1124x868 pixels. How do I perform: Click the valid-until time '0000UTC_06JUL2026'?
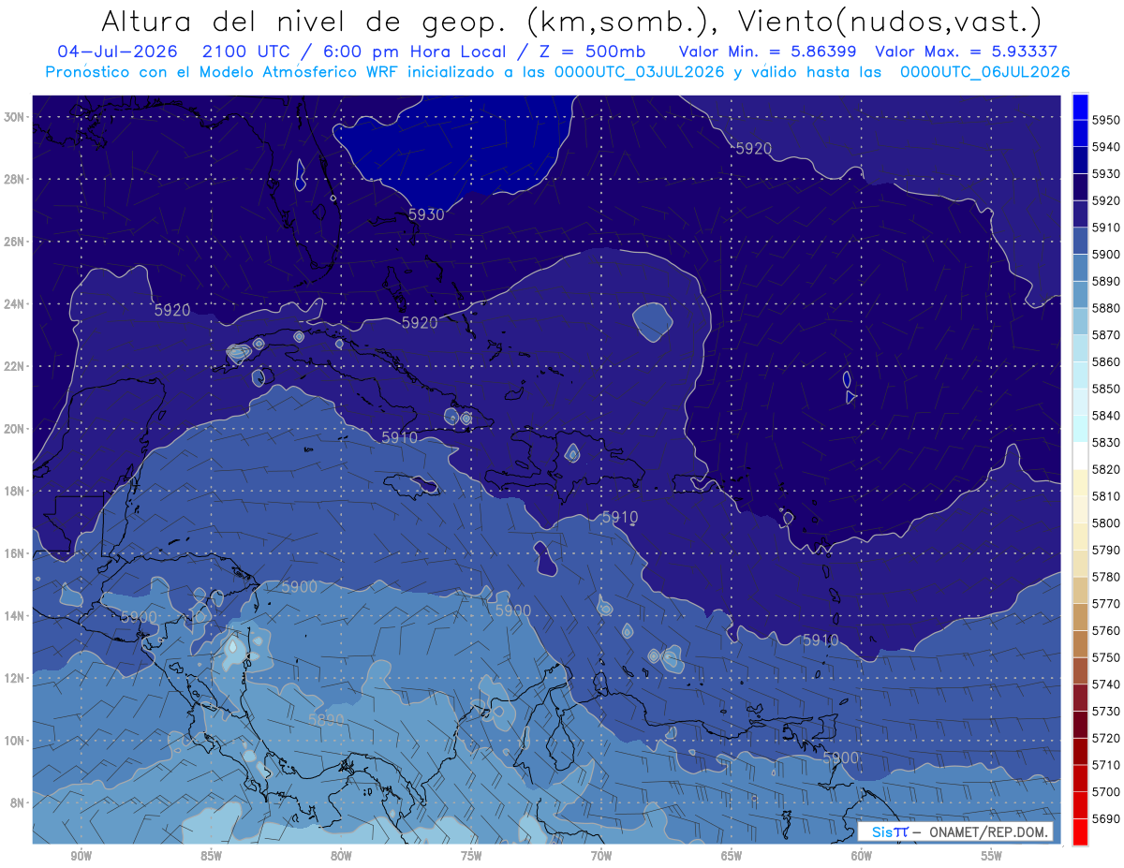click(984, 72)
